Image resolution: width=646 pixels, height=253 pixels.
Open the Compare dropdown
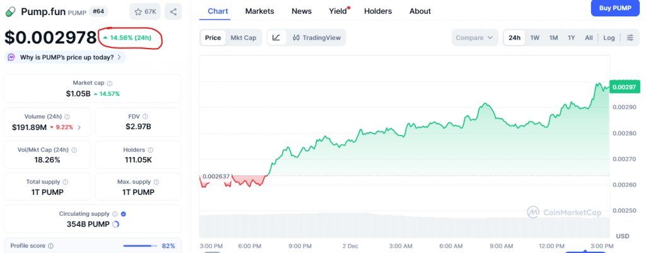pos(474,37)
